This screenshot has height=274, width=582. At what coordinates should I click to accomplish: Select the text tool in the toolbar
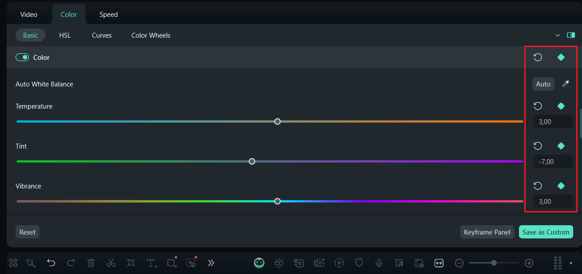click(151, 262)
